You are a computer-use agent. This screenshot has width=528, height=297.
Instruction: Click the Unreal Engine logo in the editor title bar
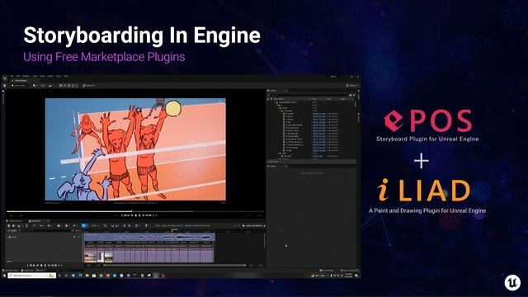pos(5,78)
